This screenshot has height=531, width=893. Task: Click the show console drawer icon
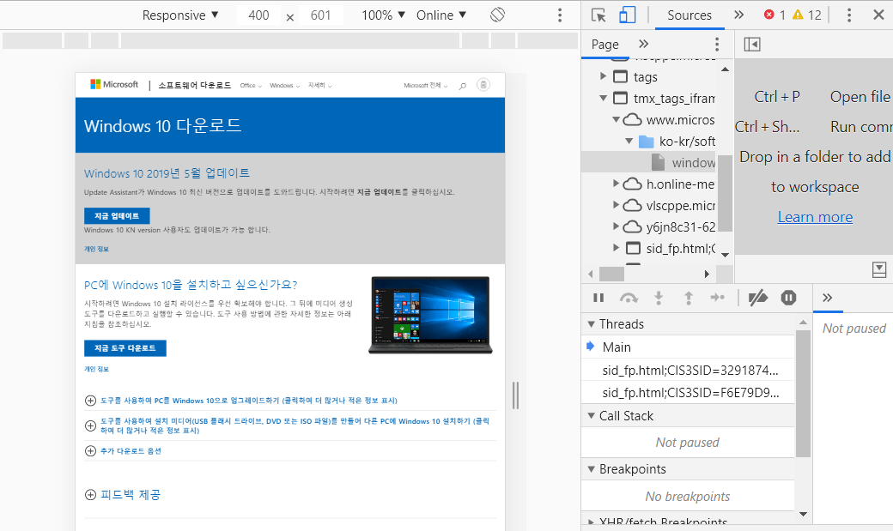[x=878, y=269]
